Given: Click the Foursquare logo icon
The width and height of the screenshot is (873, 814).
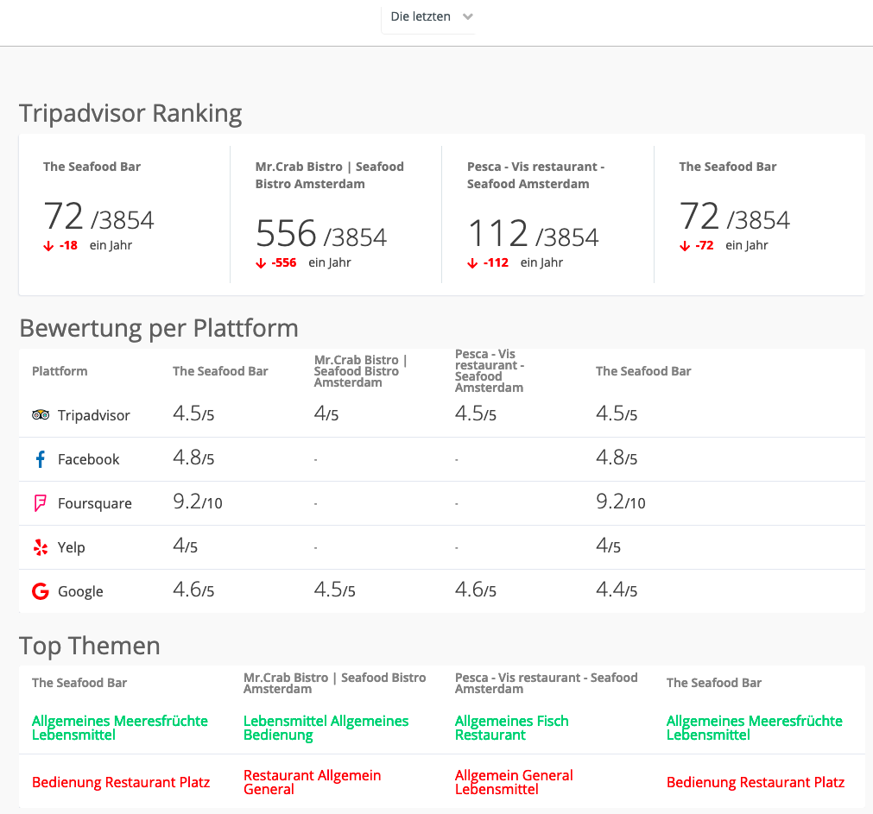Looking at the screenshot, I should pyautogui.click(x=40, y=503).
